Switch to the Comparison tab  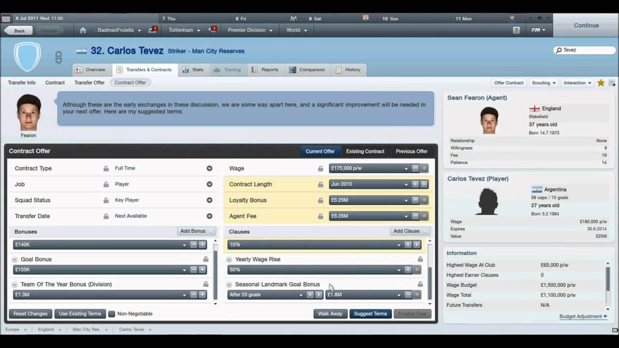[307, 70]
